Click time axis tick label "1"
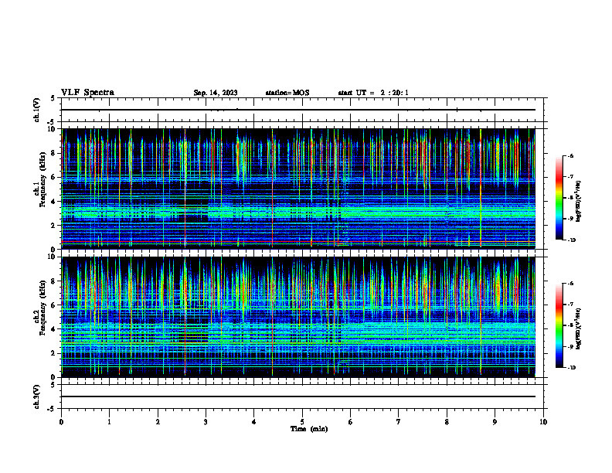Viewport: 612px width, 473px height. coord(110,422)
